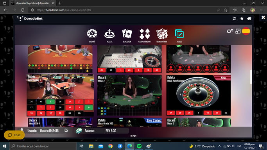
Task: Open File Explorer from taskbar
Action: 91,146
